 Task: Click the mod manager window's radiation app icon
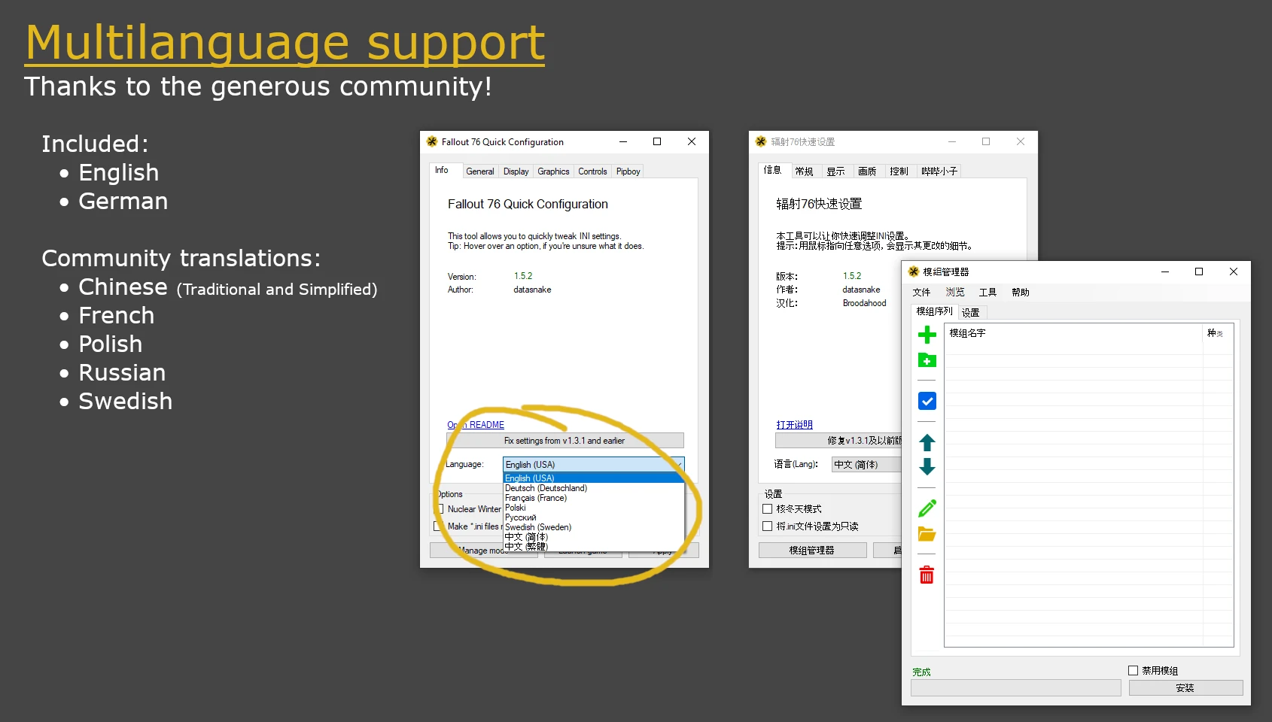914,272
